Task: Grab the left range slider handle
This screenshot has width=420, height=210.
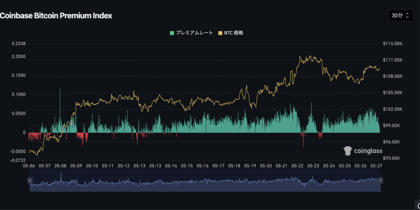Action: [30, 181]
